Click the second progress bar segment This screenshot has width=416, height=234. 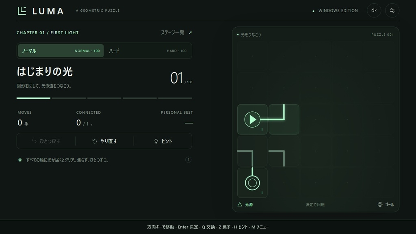tap(69, 98)
